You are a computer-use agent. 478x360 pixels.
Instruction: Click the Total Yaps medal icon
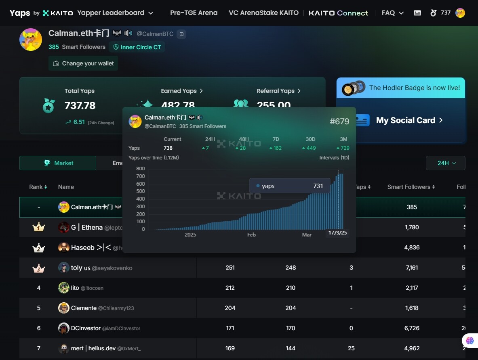click(x=48, y=106)
